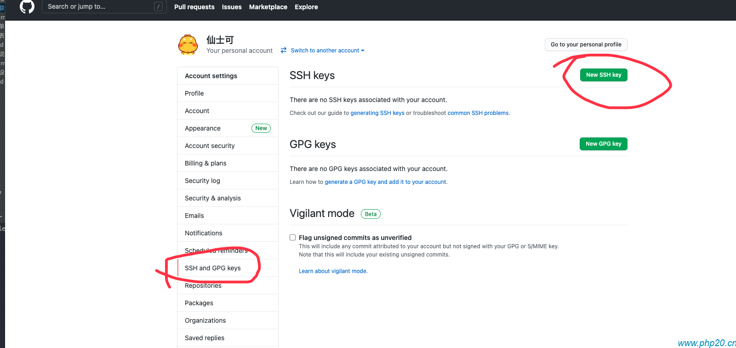Click the 仙士可 account name

tap(220, 40)
